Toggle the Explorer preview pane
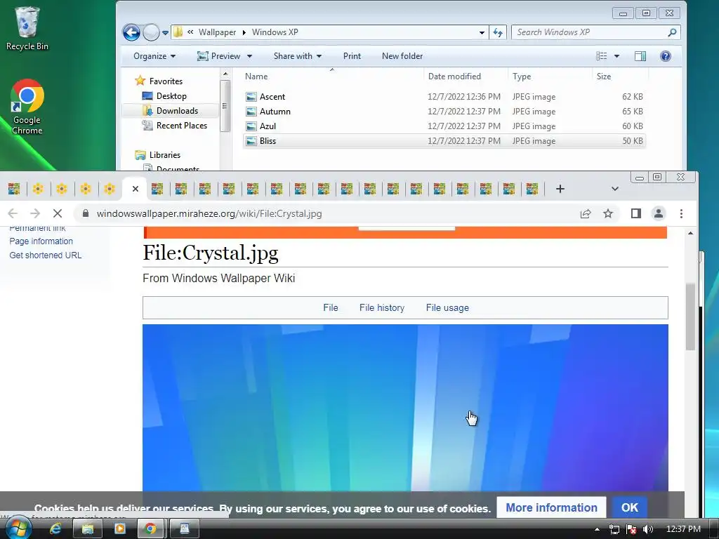This screenshot has width=719, height=539. click(x=640, y=56)
